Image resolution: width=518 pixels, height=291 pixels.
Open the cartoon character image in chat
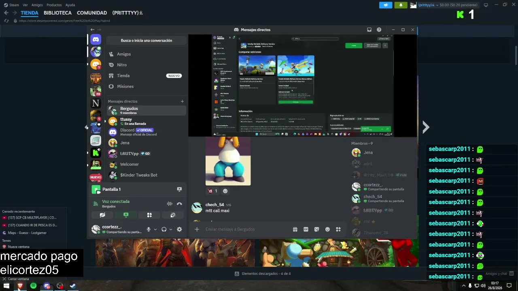228,161
